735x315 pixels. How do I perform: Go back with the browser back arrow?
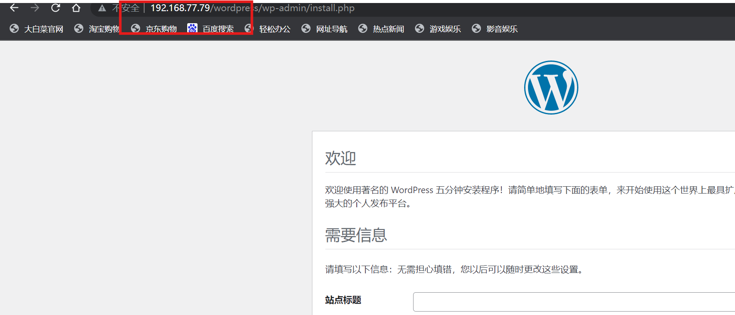14,8
